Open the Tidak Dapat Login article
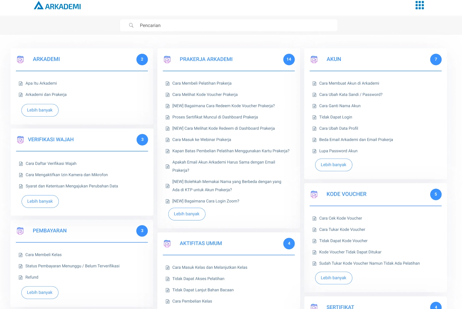Screen dimensions: 462x309 (x=335, y=117)
